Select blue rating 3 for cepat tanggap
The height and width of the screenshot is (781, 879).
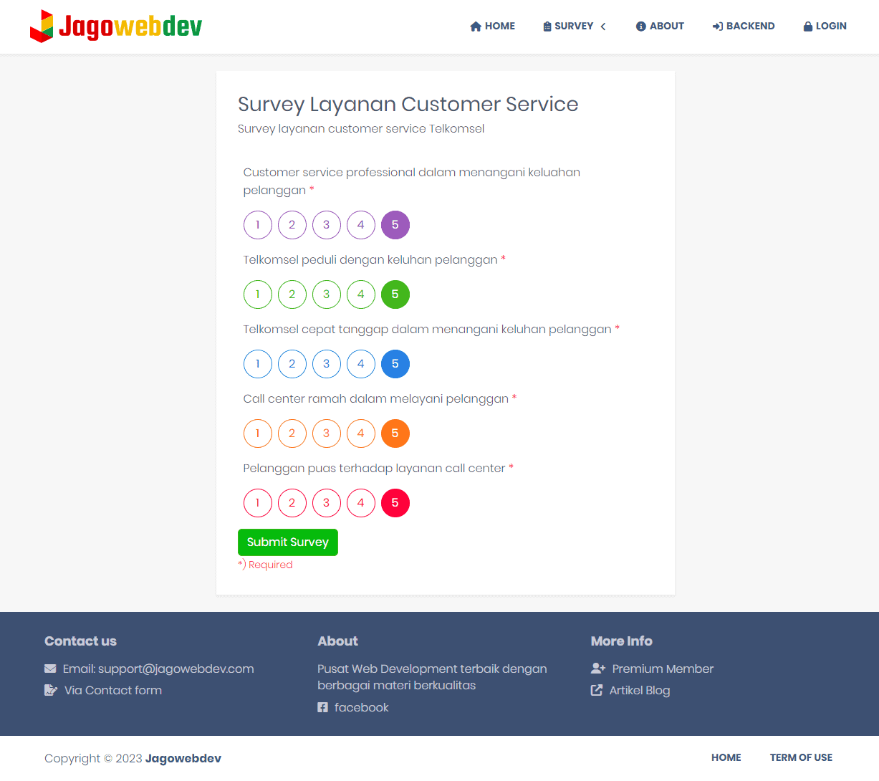(327, 364)
